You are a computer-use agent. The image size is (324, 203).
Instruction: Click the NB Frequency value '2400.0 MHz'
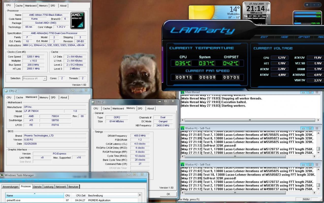pos(163,126)
